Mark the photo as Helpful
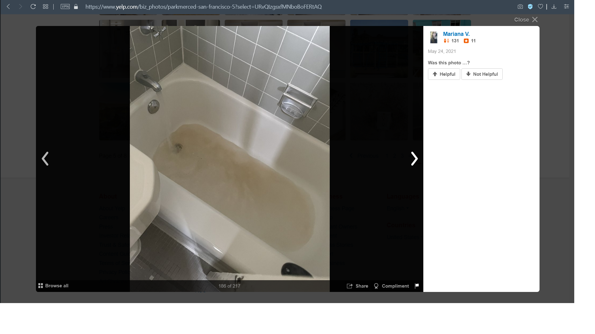This screenshot has height=334, width=595. (x=444, y=74)
